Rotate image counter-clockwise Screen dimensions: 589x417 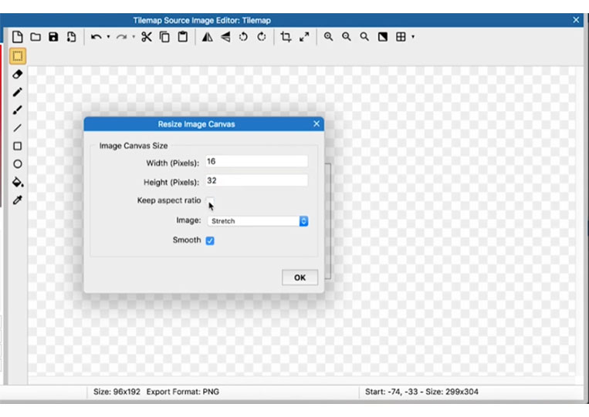click(243, 37)
